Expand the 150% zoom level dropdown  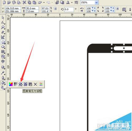97,3
